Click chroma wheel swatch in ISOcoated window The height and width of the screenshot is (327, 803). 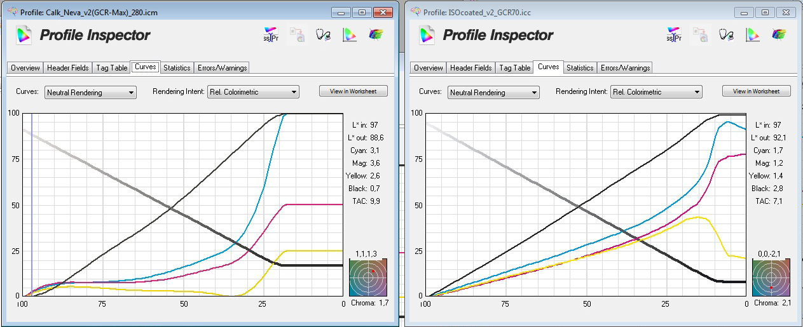[771, 277]
